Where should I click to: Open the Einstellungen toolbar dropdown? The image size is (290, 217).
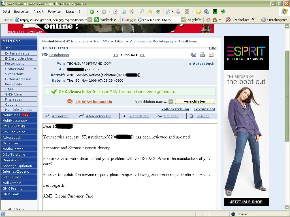(x=274, y=20)
